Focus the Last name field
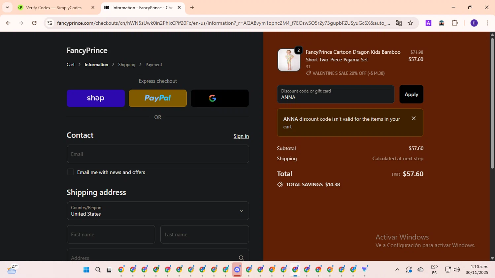The width and height of the screenshot is (495, 278). [x=205, y=234]
